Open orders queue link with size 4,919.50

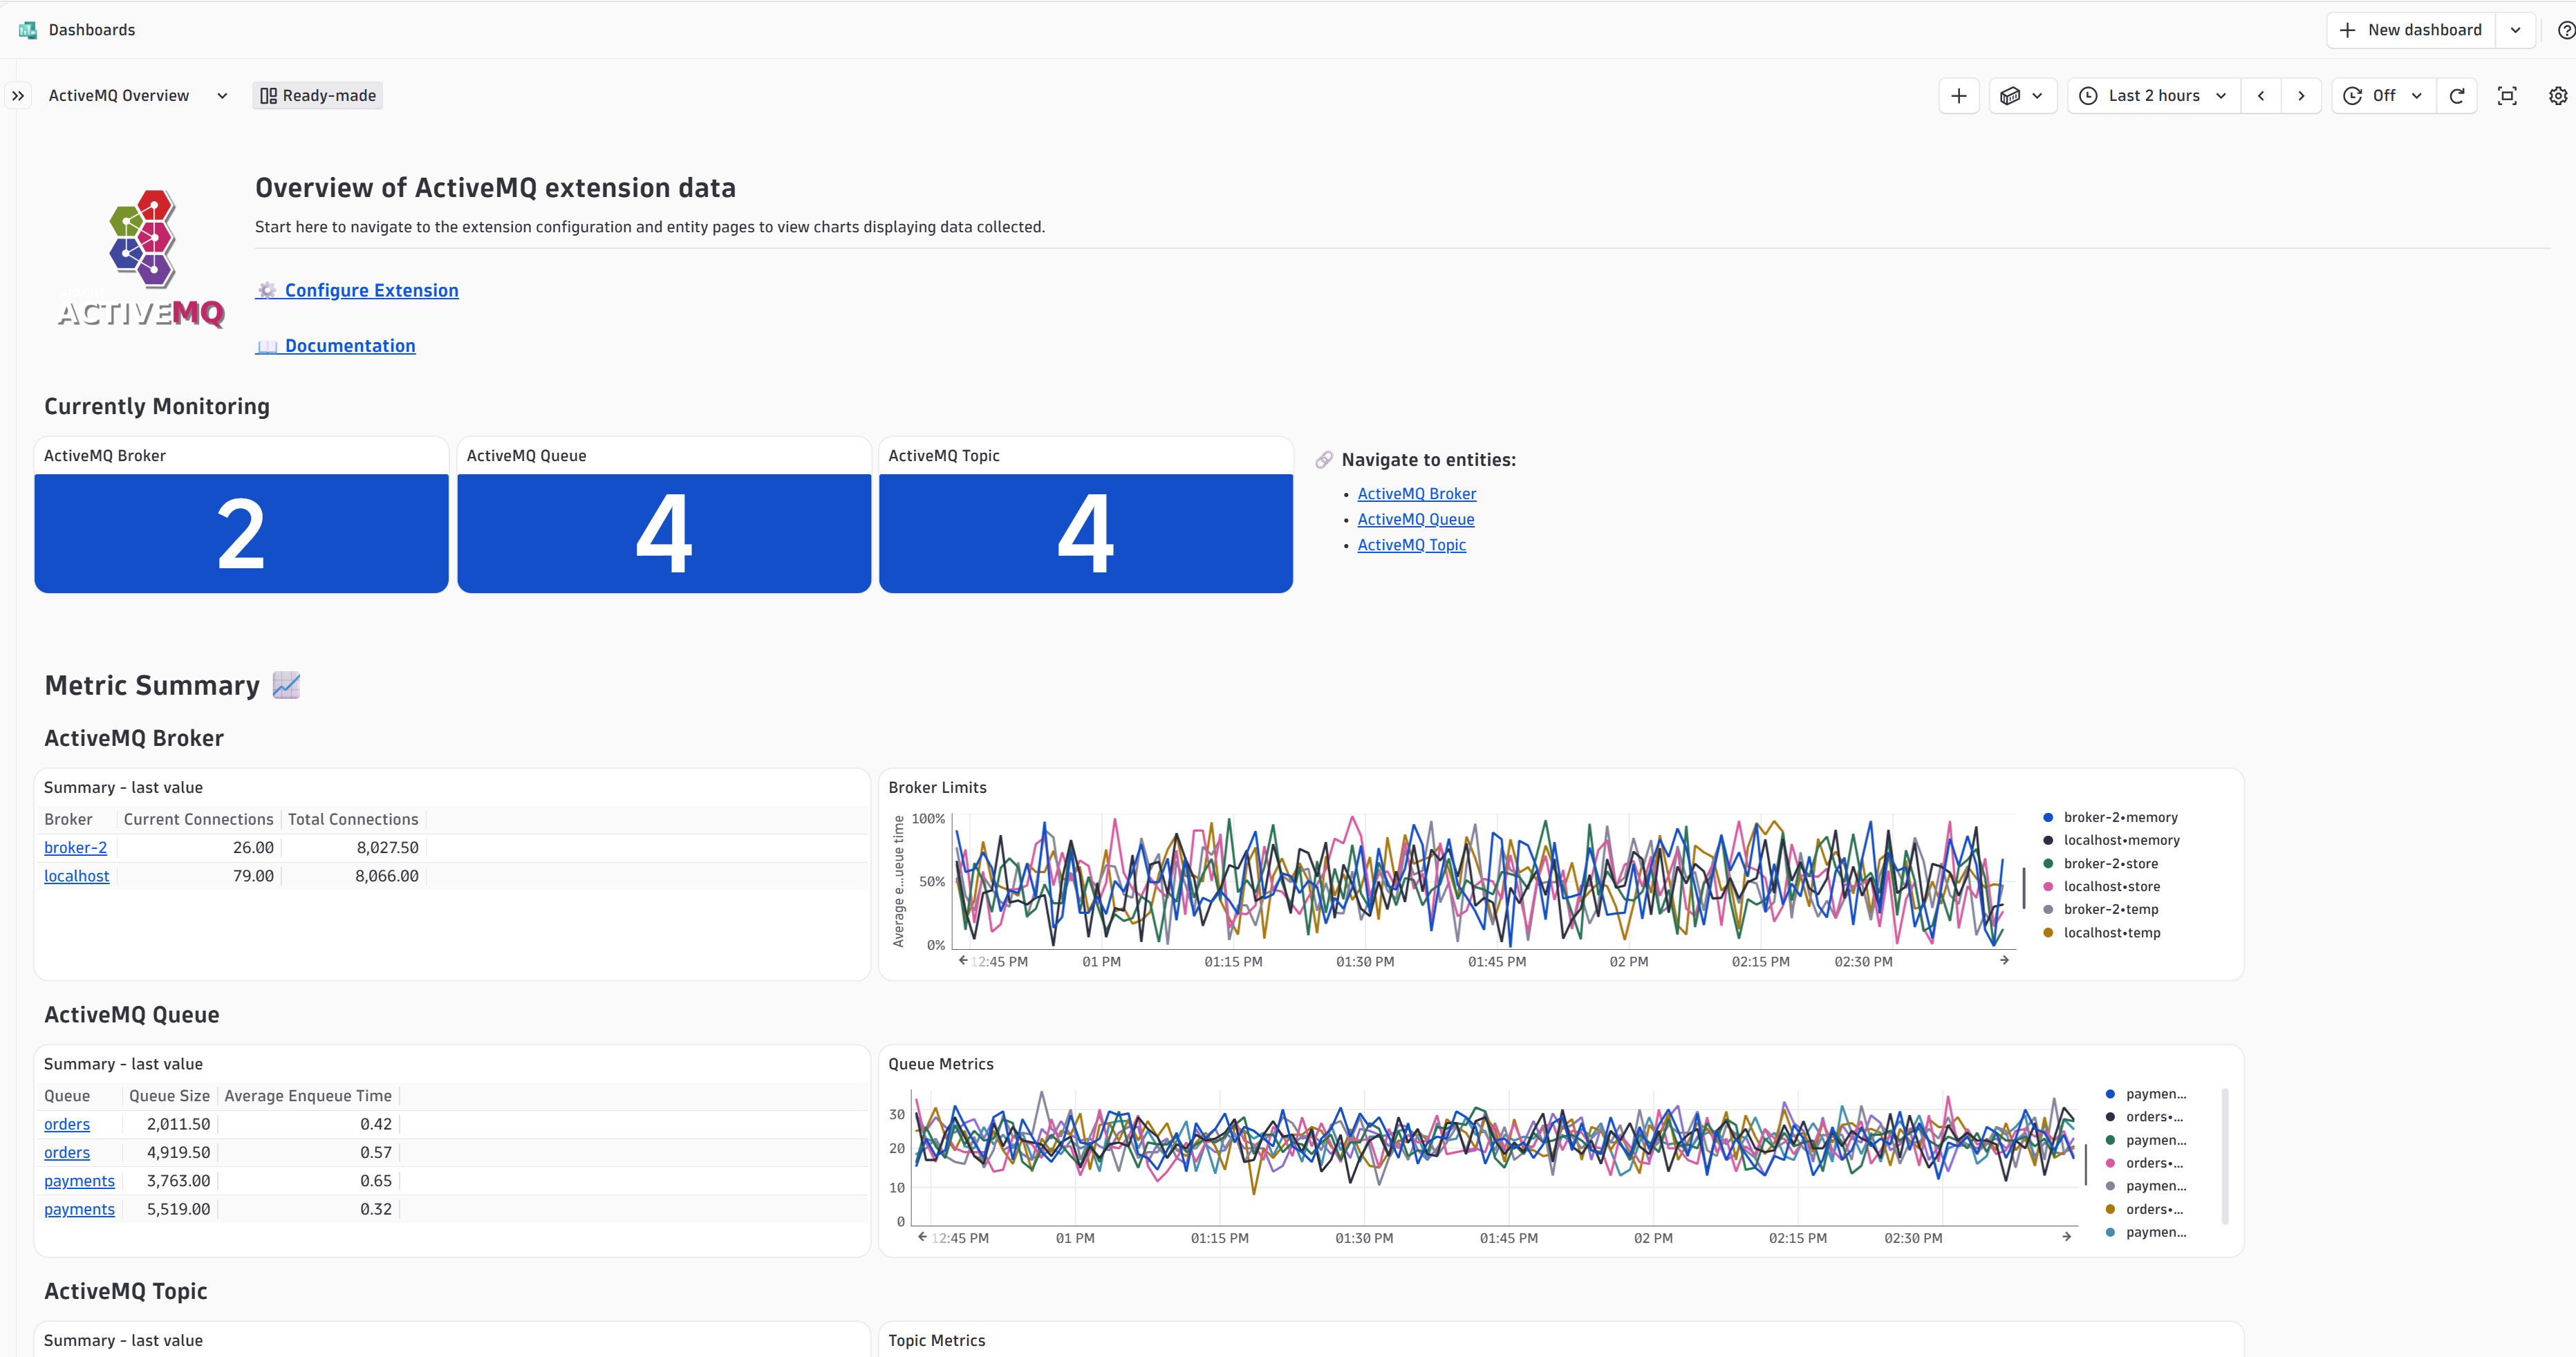pos(67,1153)
